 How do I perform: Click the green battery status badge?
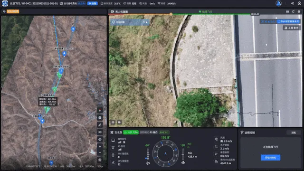click(131, 133)
